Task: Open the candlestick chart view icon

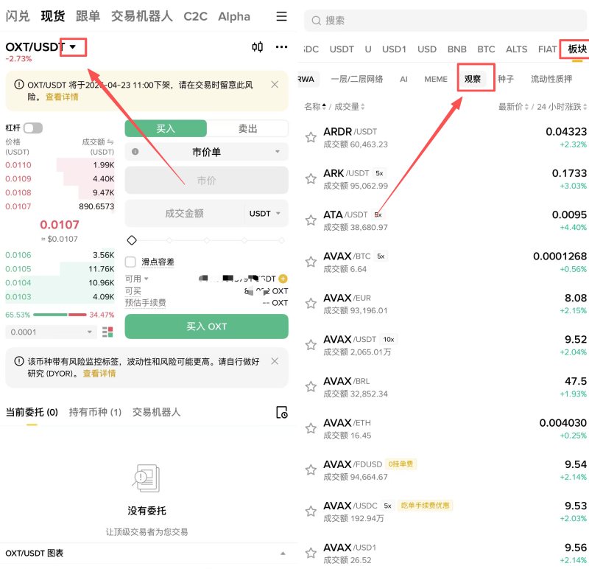Action: [x=257, y=46]
